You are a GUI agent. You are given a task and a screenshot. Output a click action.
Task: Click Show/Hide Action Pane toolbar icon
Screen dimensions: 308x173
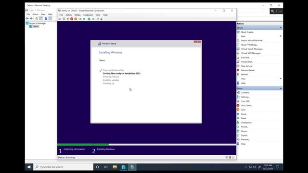click(50, 18)
